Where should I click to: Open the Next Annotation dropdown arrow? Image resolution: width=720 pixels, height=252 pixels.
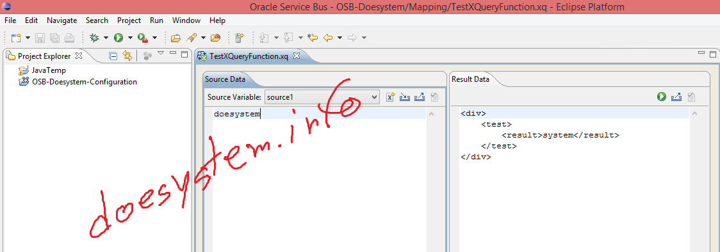click(x=276, y=38)
